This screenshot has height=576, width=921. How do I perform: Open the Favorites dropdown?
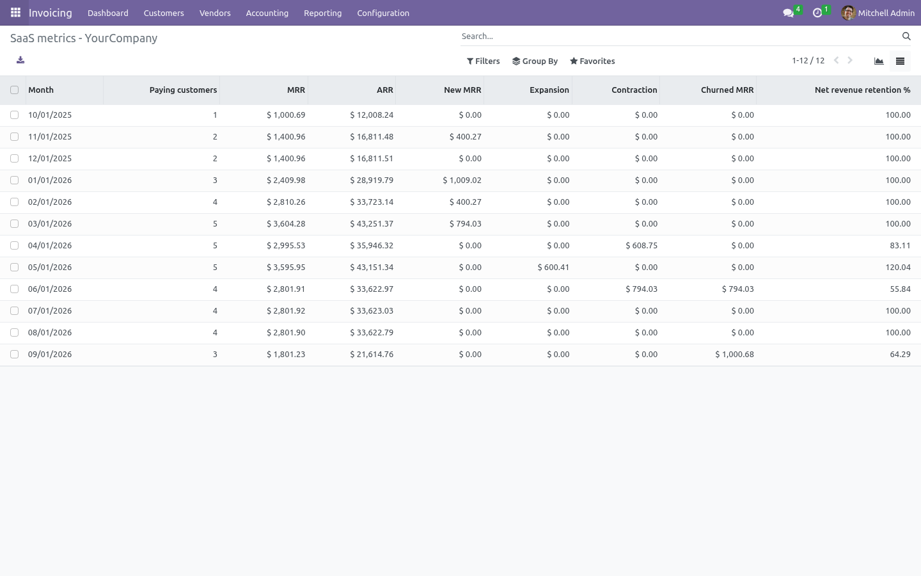pyautogui.click(x=592, y=61)
